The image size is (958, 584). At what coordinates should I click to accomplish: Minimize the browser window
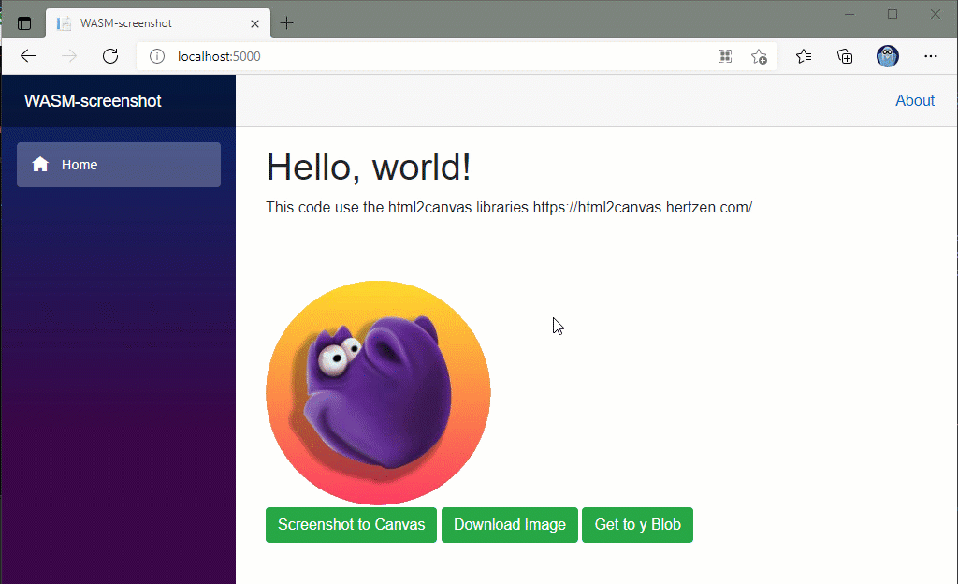(849, 14)
